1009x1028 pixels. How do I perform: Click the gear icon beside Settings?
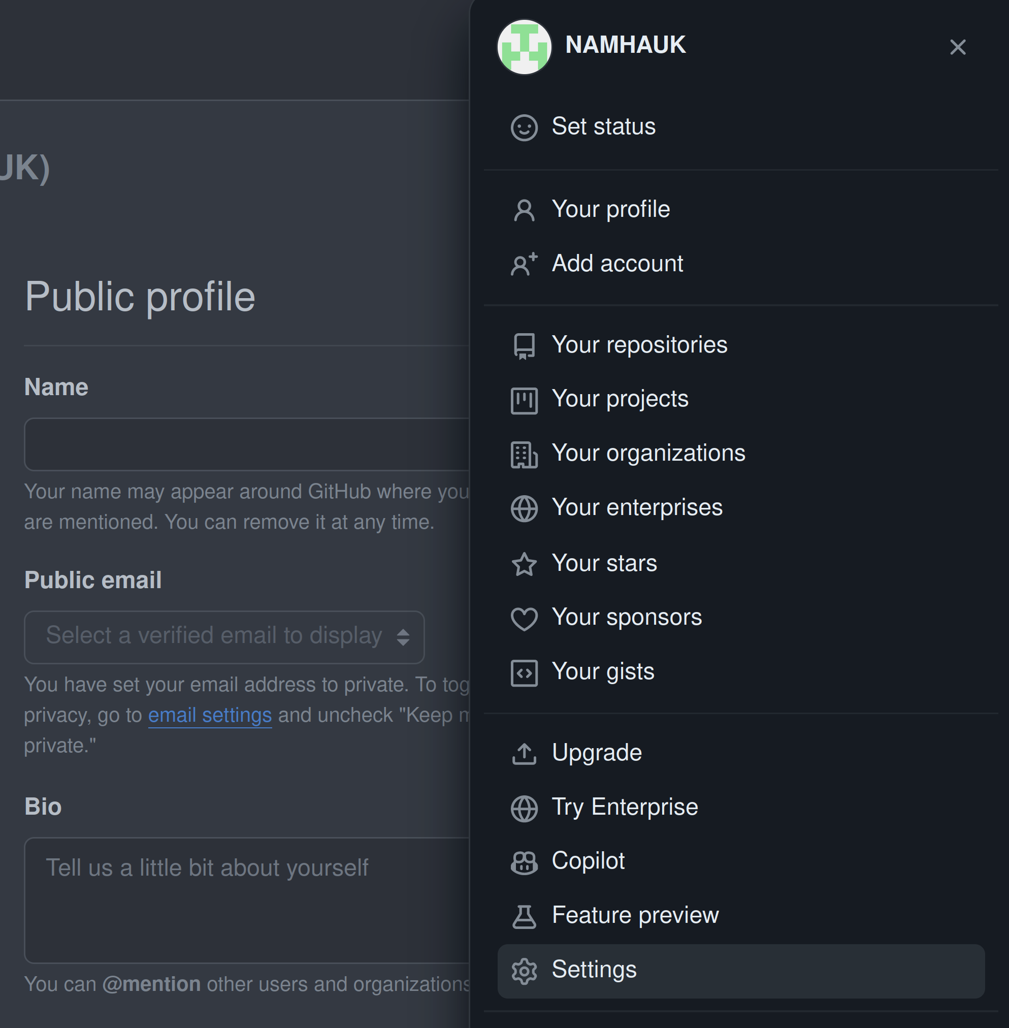pyautogui.click(x=524, y=971)
